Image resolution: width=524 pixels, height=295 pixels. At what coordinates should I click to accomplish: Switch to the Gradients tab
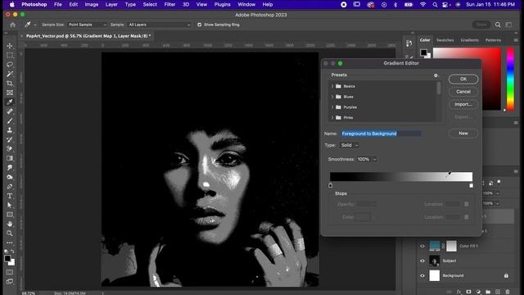click(x=469, y=40)
